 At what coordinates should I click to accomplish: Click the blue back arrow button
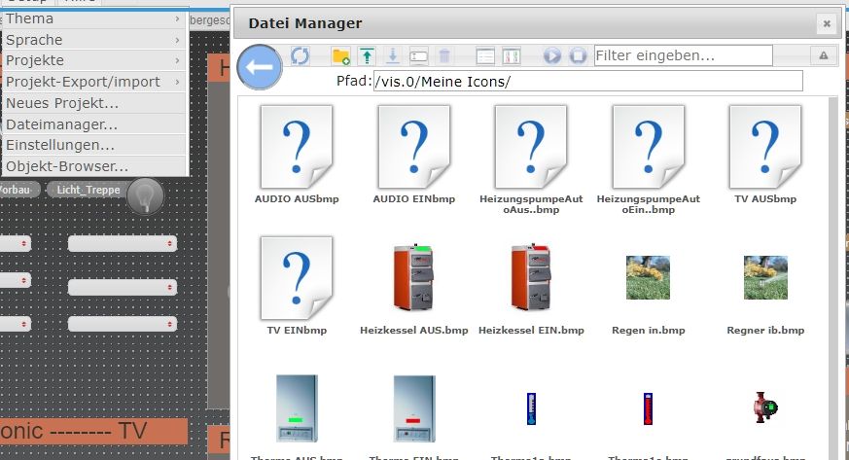[x=260, y=67]
